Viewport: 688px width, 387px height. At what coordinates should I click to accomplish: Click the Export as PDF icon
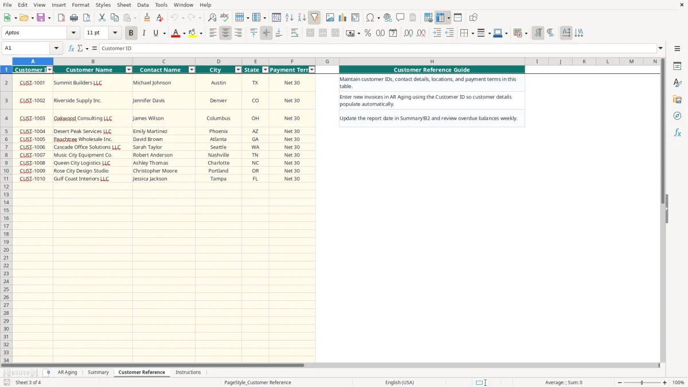61,18
